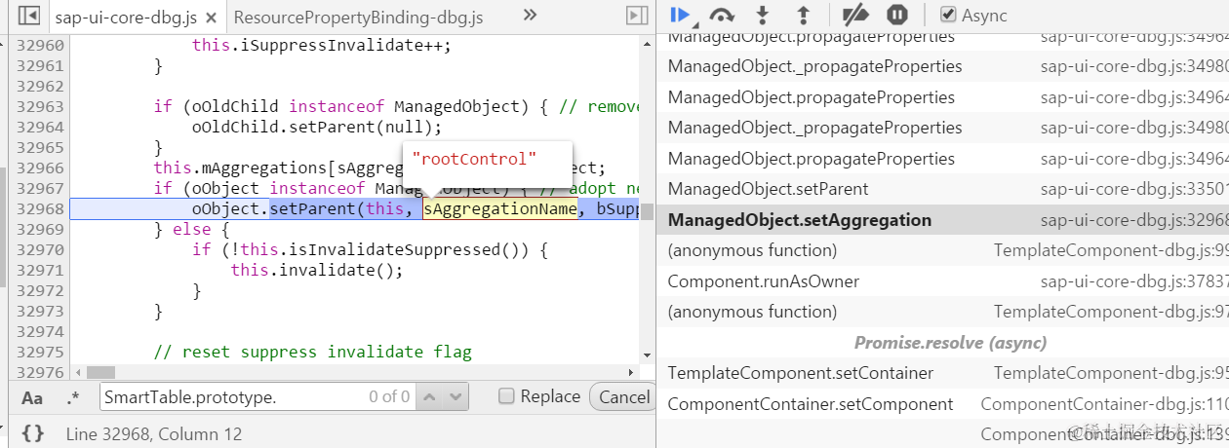This screenshot has height=448, width=1229.
Task: Click line number 32975 in gutter
Action: click(41, 353)
